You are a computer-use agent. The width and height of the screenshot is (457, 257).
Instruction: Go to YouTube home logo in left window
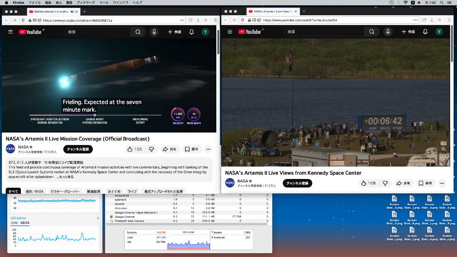(30, 32)
